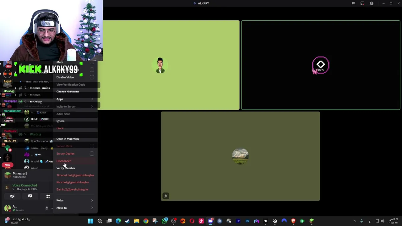Open the taskbar weather widget
The width and height of the screenshot is (402, 226).
[x=18, y=221]
